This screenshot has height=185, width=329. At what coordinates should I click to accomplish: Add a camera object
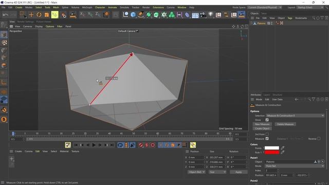pyautogui.click(x=203, y=15)
